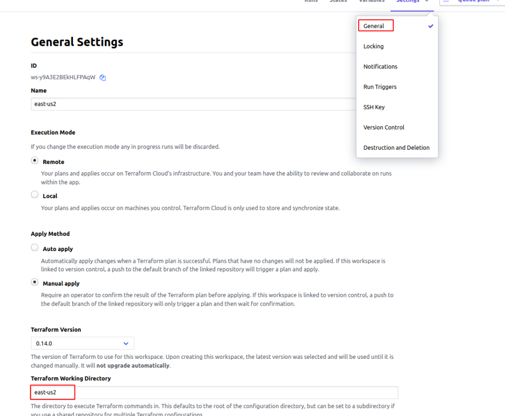Viewport: 505px width, 416px height.
Task: Click the General Settings heading
Action: (77, 42)
